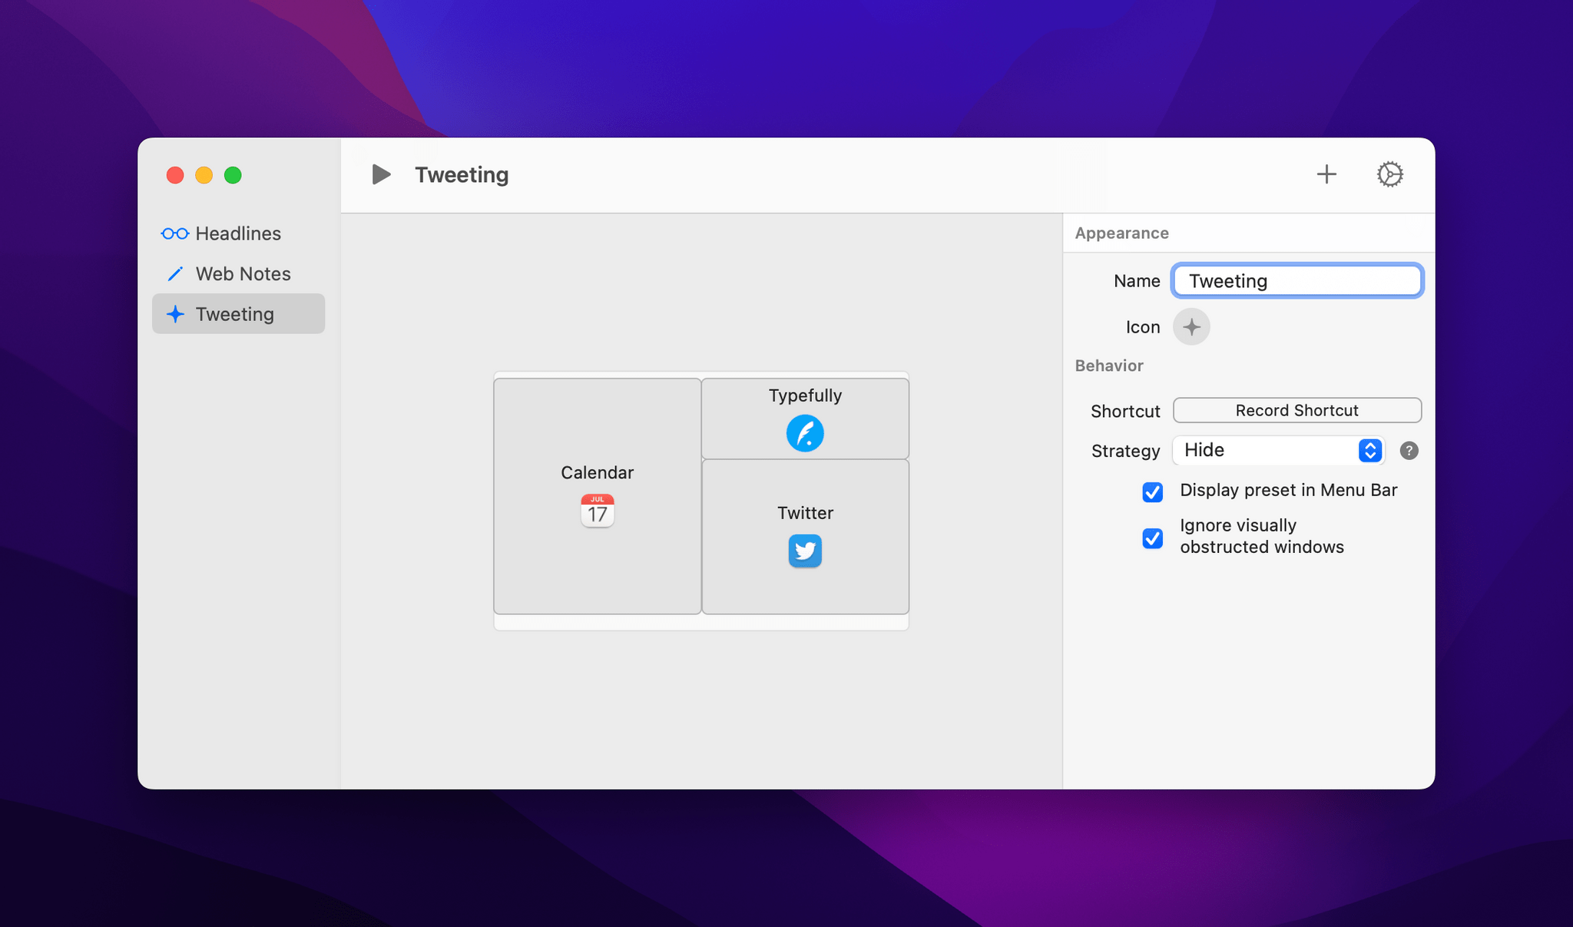Click the Twitter bird icon
Image resolution: width=1573 pixels, height=927 pixels.
pos(805,551)
